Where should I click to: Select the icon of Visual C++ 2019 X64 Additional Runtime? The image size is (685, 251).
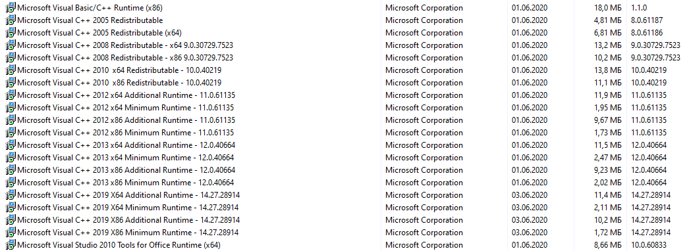[11, 194]
